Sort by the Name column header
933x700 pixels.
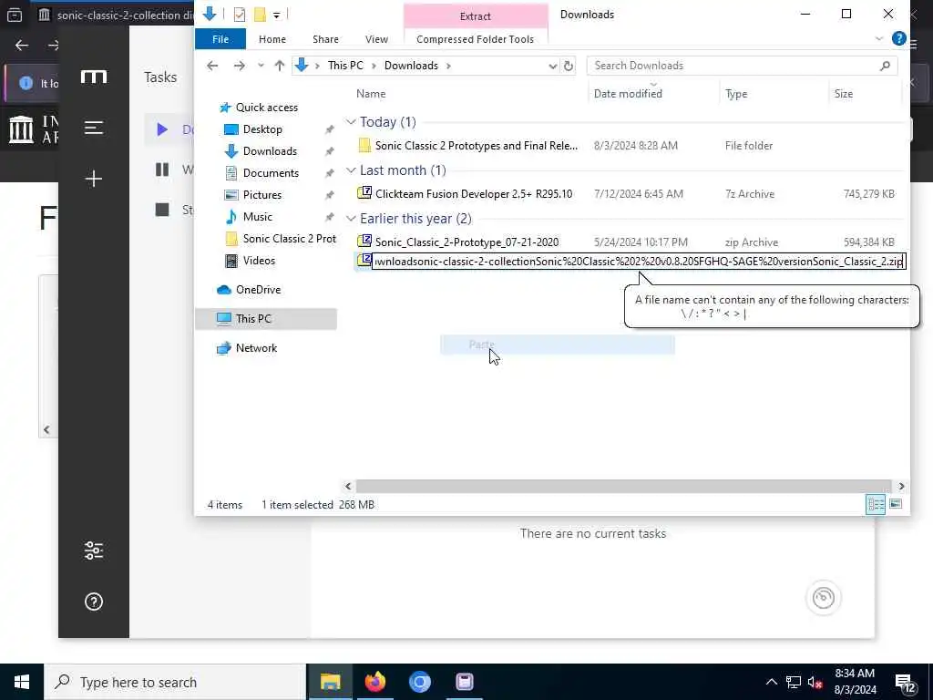click(x=371, y=94)
